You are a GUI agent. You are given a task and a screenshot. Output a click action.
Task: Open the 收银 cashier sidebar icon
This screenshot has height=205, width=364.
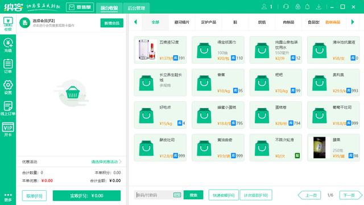coord(8,24)
